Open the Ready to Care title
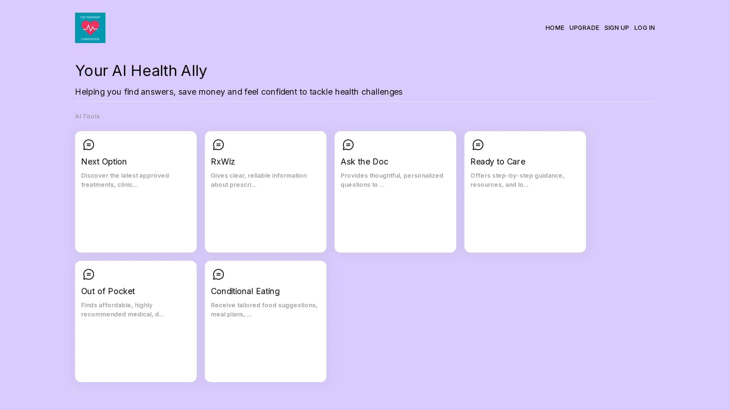The width and height of the screenshot is (730, 410). tap(498, 162)
